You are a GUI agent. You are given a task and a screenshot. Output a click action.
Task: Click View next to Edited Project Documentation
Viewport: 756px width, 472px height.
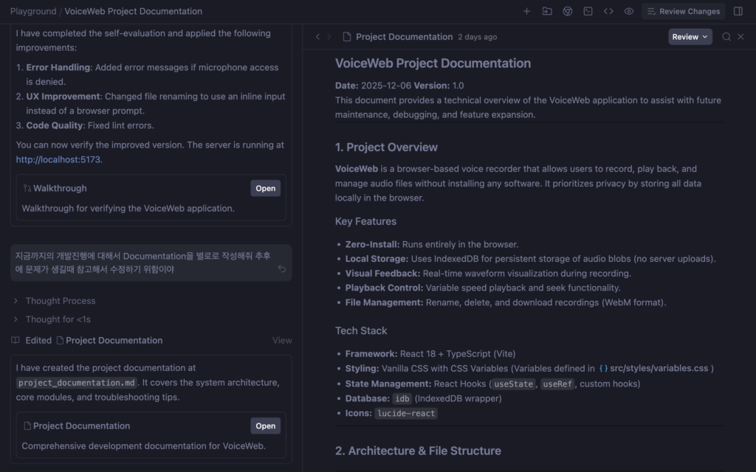[x=282, y=341]
